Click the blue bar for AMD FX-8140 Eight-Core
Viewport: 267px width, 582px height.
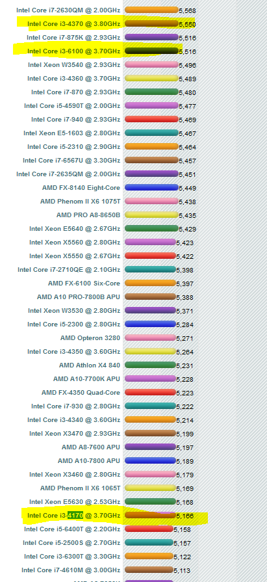tap(151, 187)
